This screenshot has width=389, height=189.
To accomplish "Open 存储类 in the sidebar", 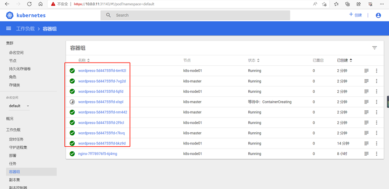I will click(14, 85).
